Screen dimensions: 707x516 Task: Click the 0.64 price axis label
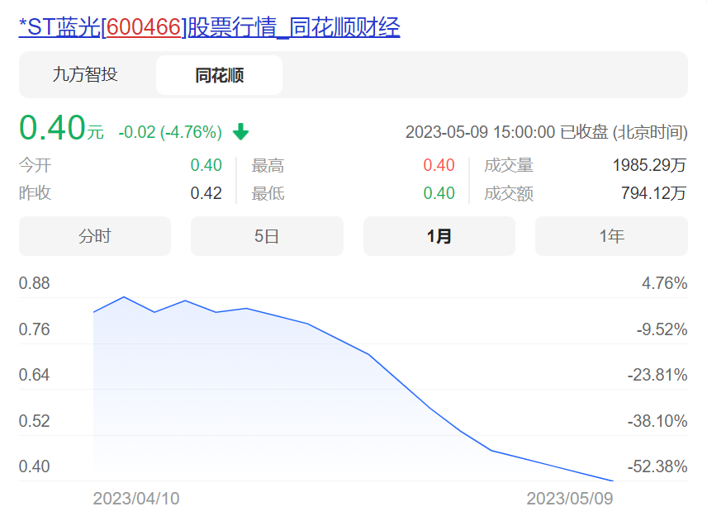pyautogui.click(x=34, y=375)
